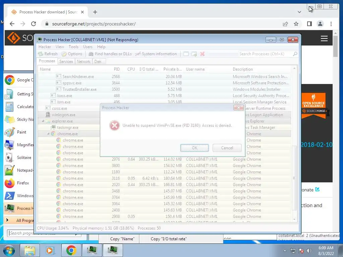Open Solitaire from the Start menu
This screenshot has width=343, height=257.
click(18, 158)
